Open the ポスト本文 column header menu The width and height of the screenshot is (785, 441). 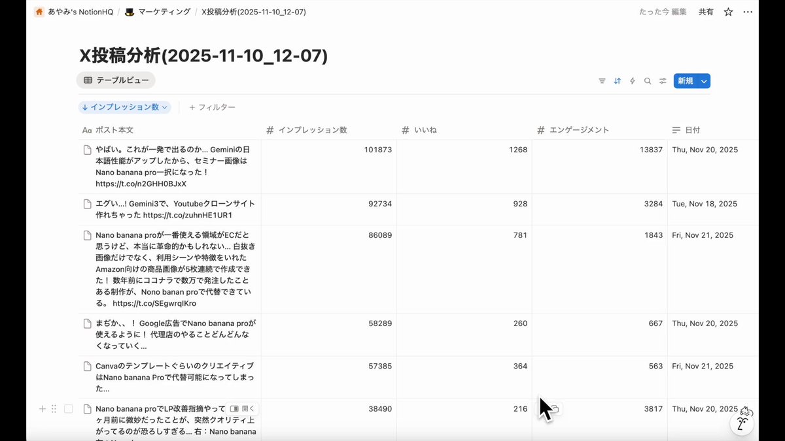169,130
